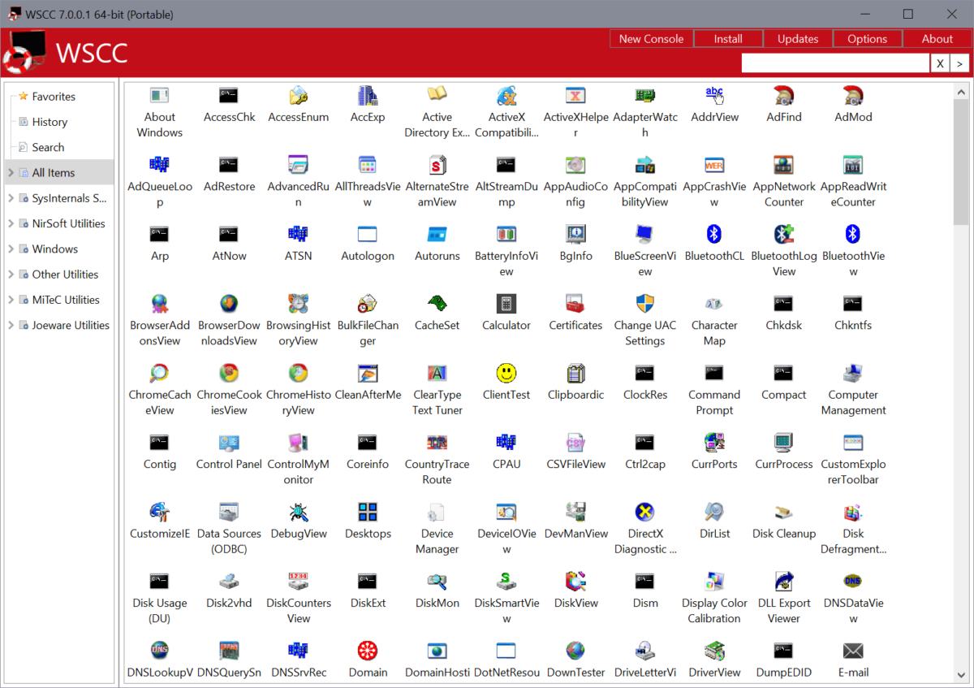Viewport: 974px width, 688px height.
Task: Launch the BlueScreenView tool icon
Action: tap(644, 235)
